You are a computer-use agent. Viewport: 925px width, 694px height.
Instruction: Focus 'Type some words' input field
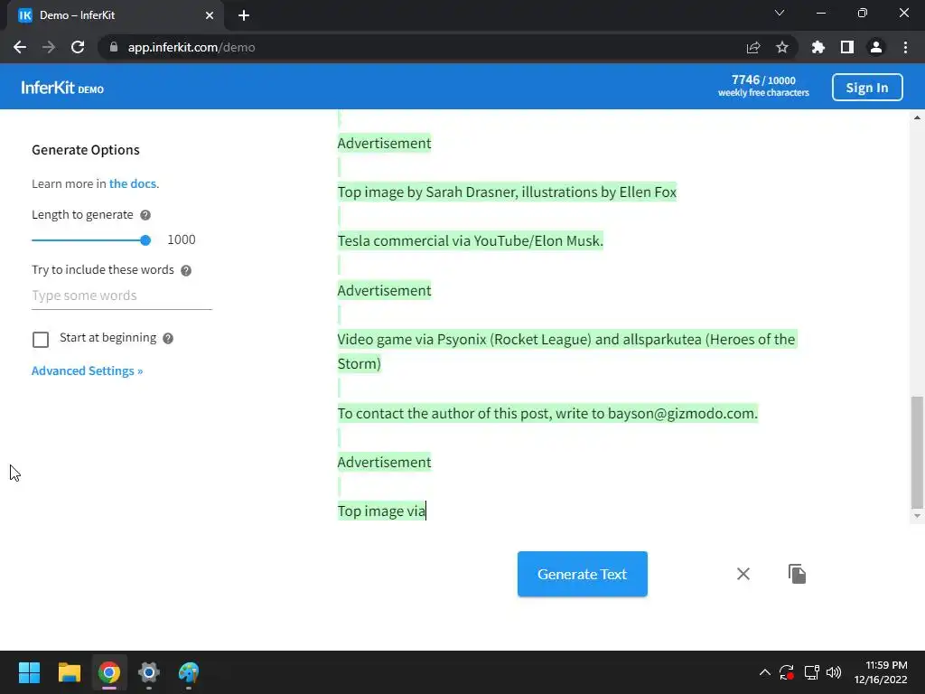click(x=122, y=295)
